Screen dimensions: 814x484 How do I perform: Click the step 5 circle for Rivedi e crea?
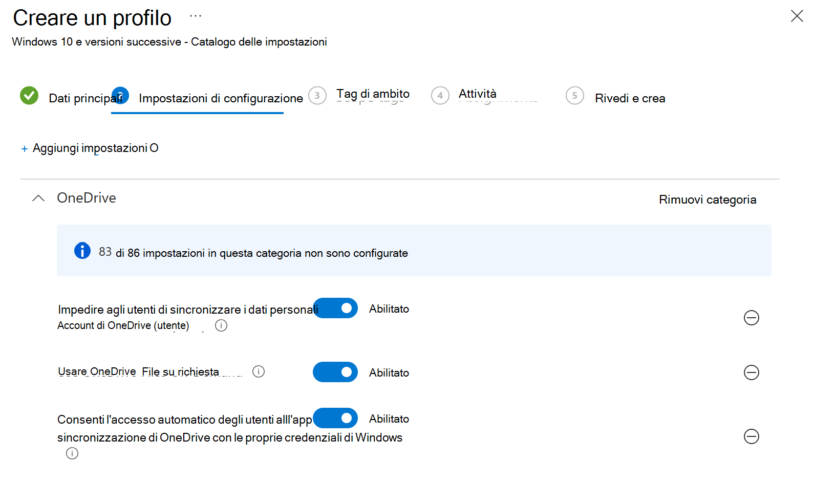tap(575, 96)
